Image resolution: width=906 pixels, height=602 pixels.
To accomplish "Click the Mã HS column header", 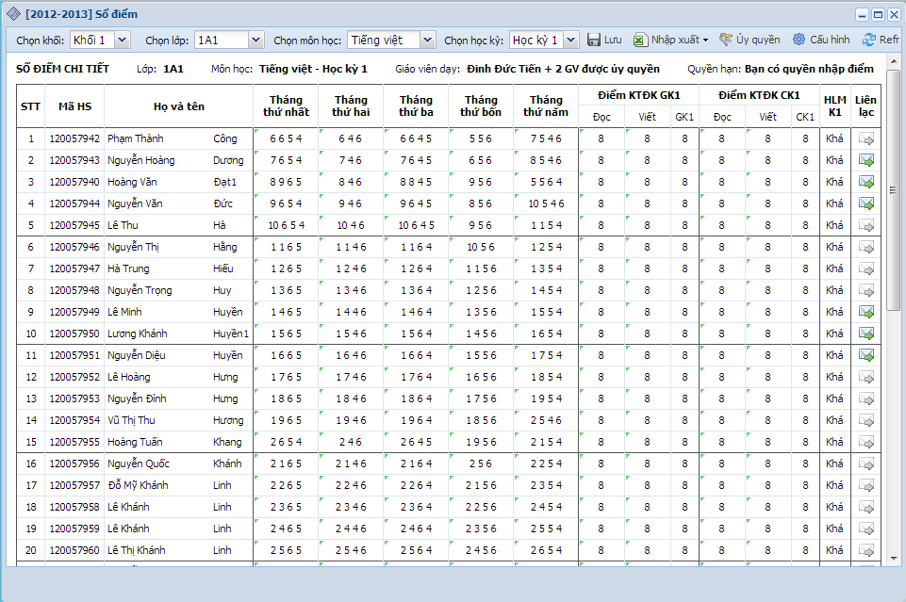I will (74, 106).
